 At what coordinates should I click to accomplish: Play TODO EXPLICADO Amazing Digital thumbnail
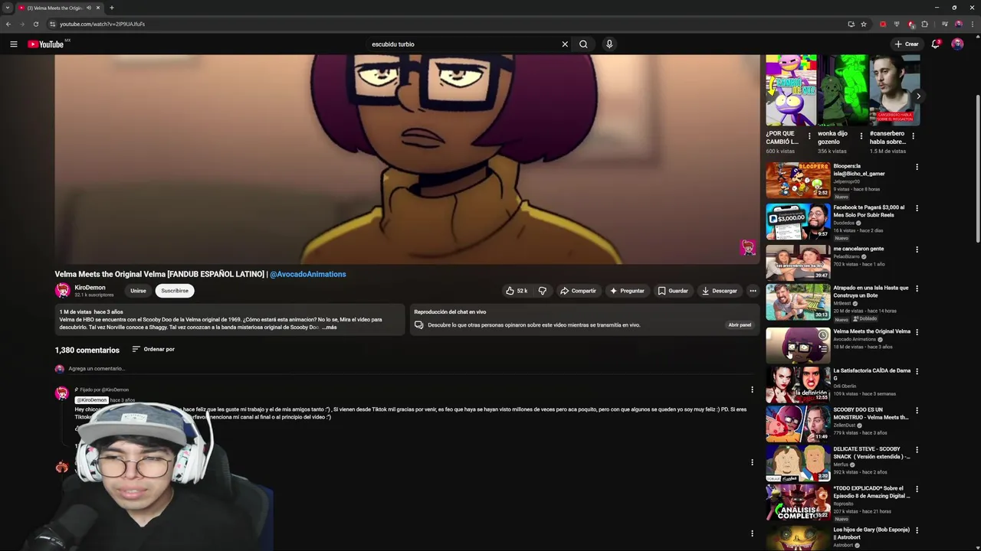click(x=798, y=502)
